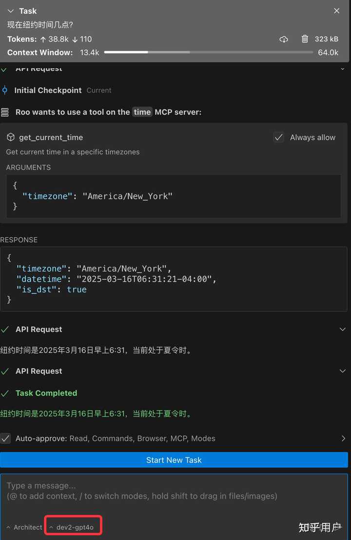The image size is (351, 540).
Task: Click the Current checkpoint label
Action: 99,90
